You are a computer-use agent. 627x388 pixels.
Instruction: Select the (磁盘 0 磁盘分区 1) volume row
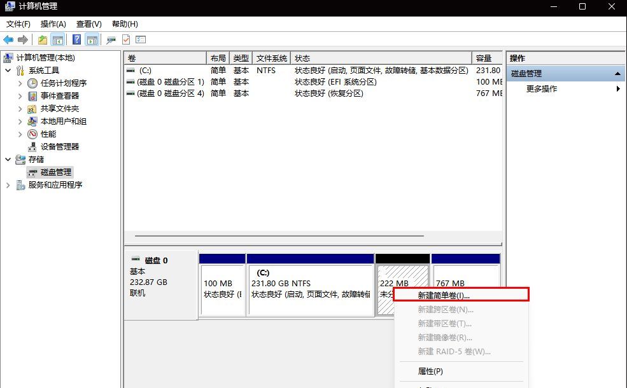coord(313,82)
